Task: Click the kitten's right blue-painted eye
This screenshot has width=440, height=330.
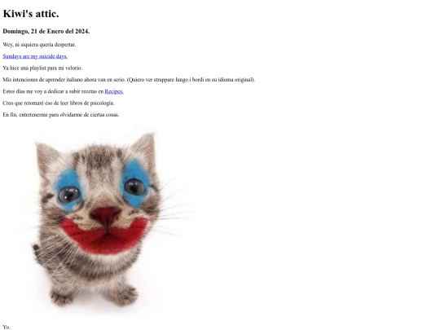Action: coord(135,184)
